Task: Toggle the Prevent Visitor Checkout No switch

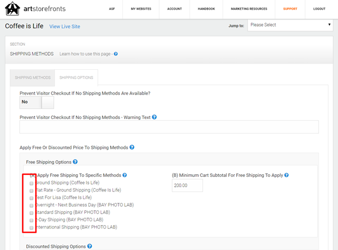Action: pos(37,102)
